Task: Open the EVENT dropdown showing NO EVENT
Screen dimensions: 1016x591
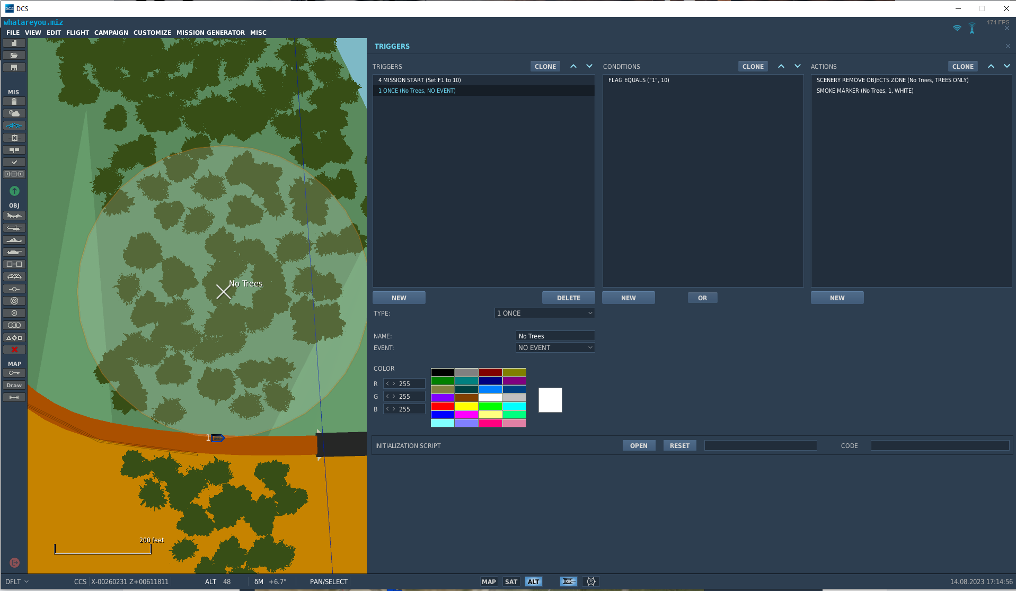Action: click(x=555, y=347)
